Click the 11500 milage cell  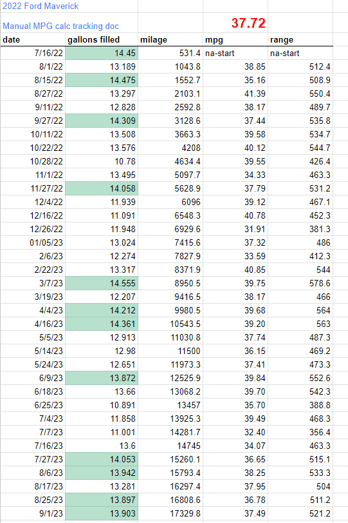[x=170, y=351]
